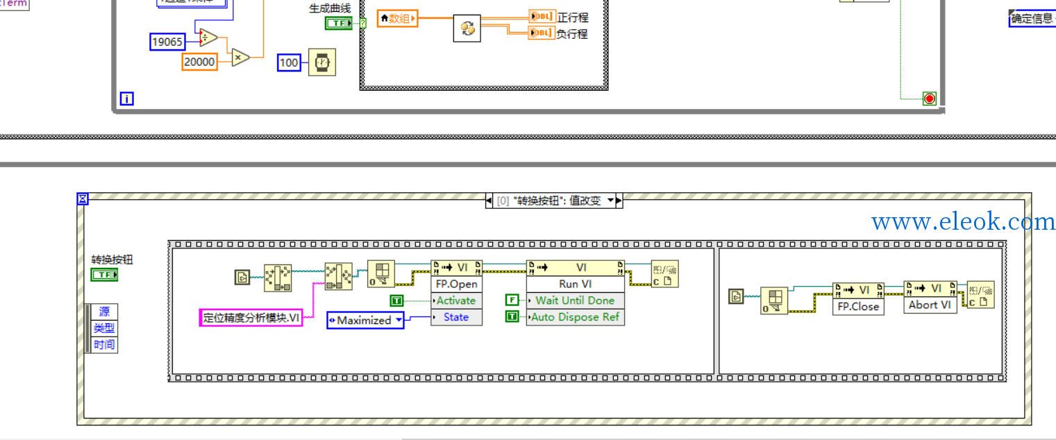
Task: Click the State parameter row
Action: pos(456,317)
